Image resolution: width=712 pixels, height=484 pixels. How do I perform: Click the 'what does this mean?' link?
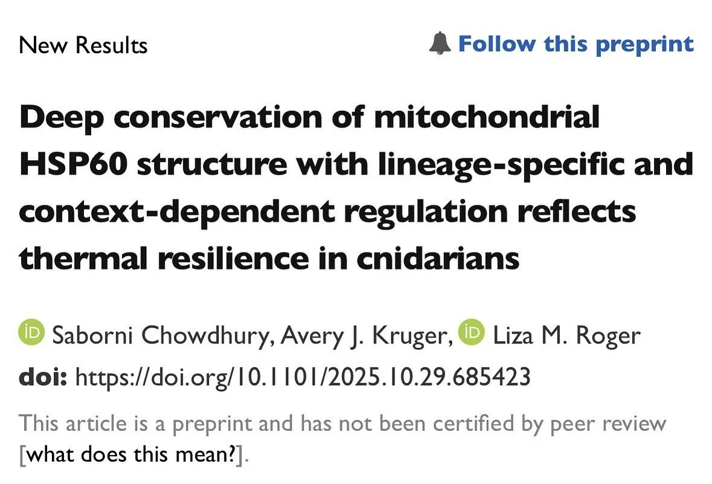132,454
